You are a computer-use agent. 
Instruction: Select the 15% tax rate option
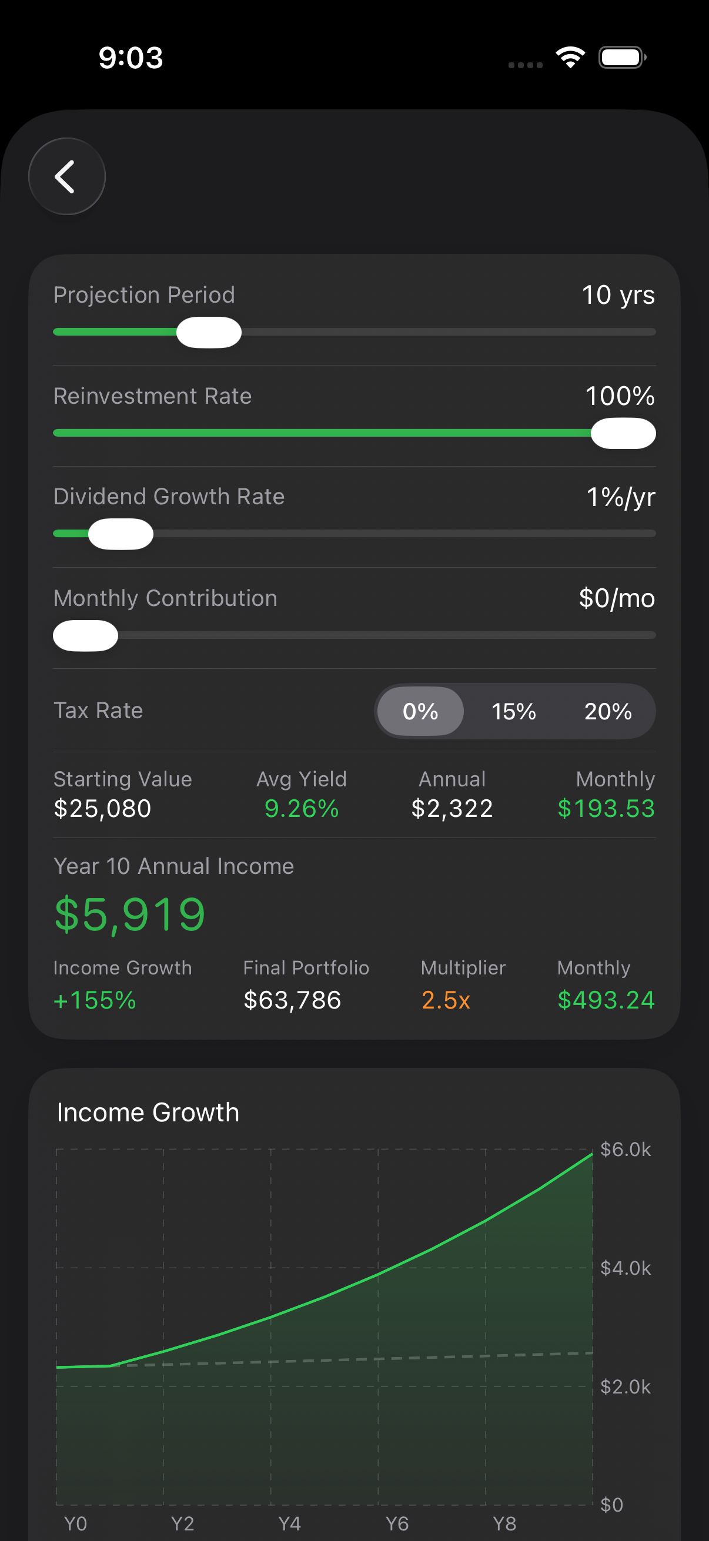513,711
